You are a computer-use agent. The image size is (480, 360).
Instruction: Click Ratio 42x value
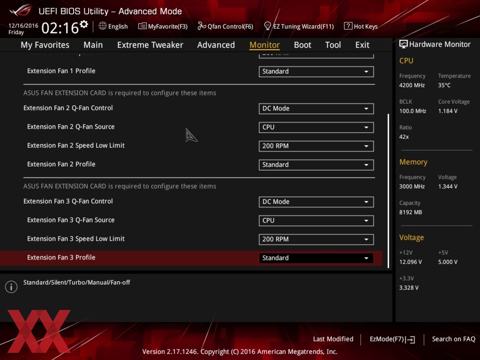tap(404, 137)
